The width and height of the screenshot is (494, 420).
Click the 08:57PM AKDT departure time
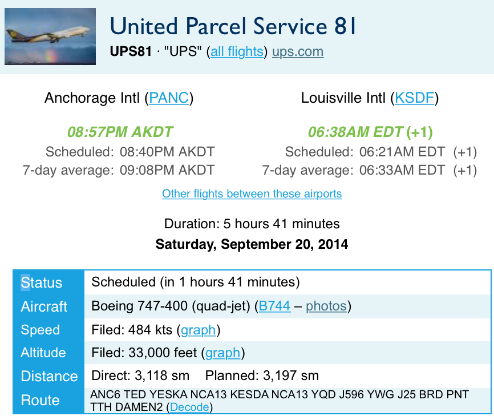pyautogui.click(x=120, y=133)
